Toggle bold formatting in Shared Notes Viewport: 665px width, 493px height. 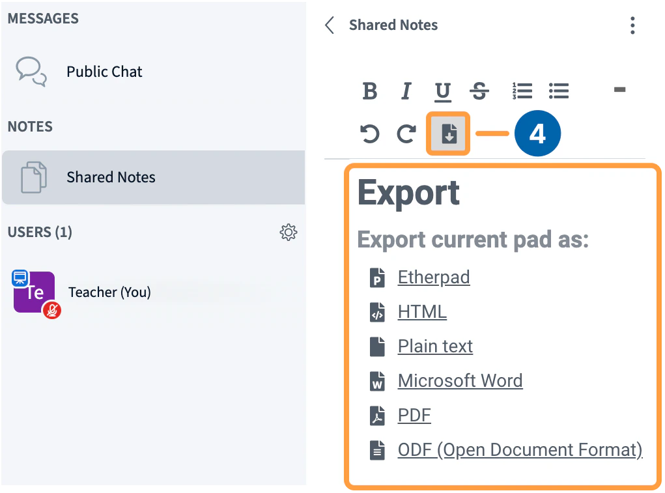click(369, 91)
